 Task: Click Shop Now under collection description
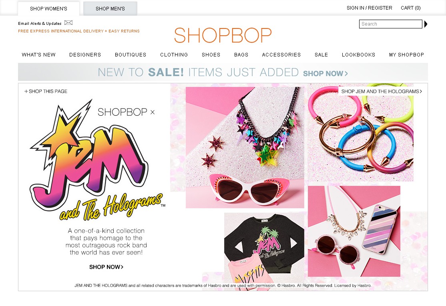click(106, 267)
